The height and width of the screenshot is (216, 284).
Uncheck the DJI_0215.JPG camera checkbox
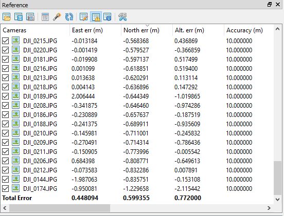[6, 41]
